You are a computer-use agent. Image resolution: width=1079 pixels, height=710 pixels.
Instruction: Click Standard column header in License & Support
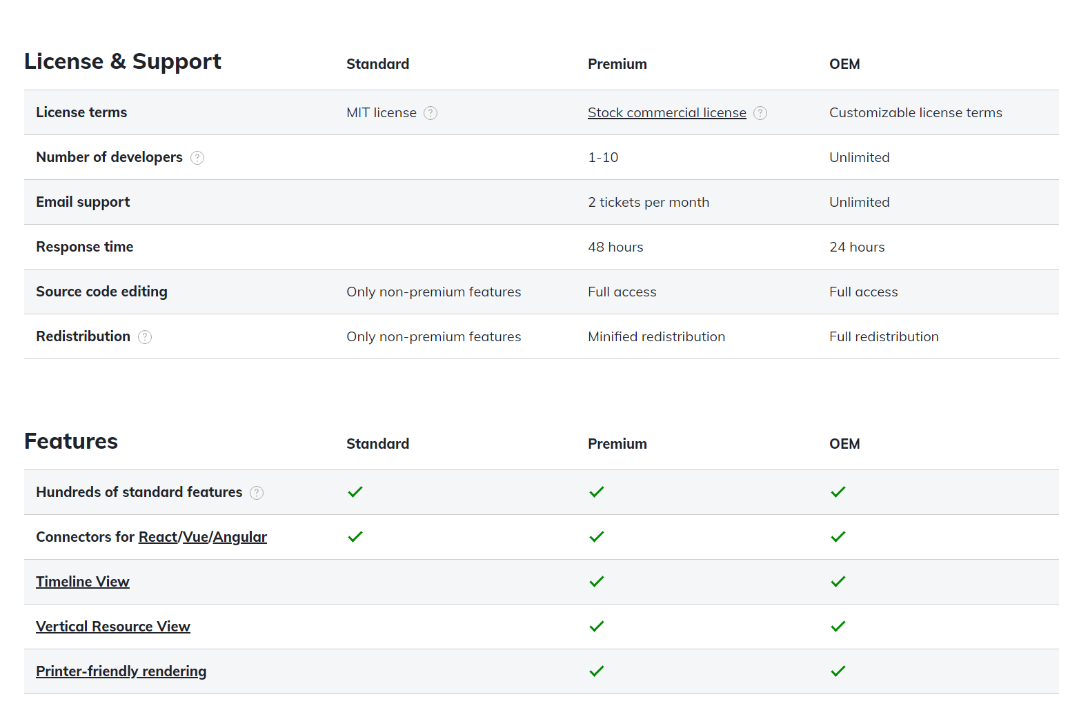377,64
